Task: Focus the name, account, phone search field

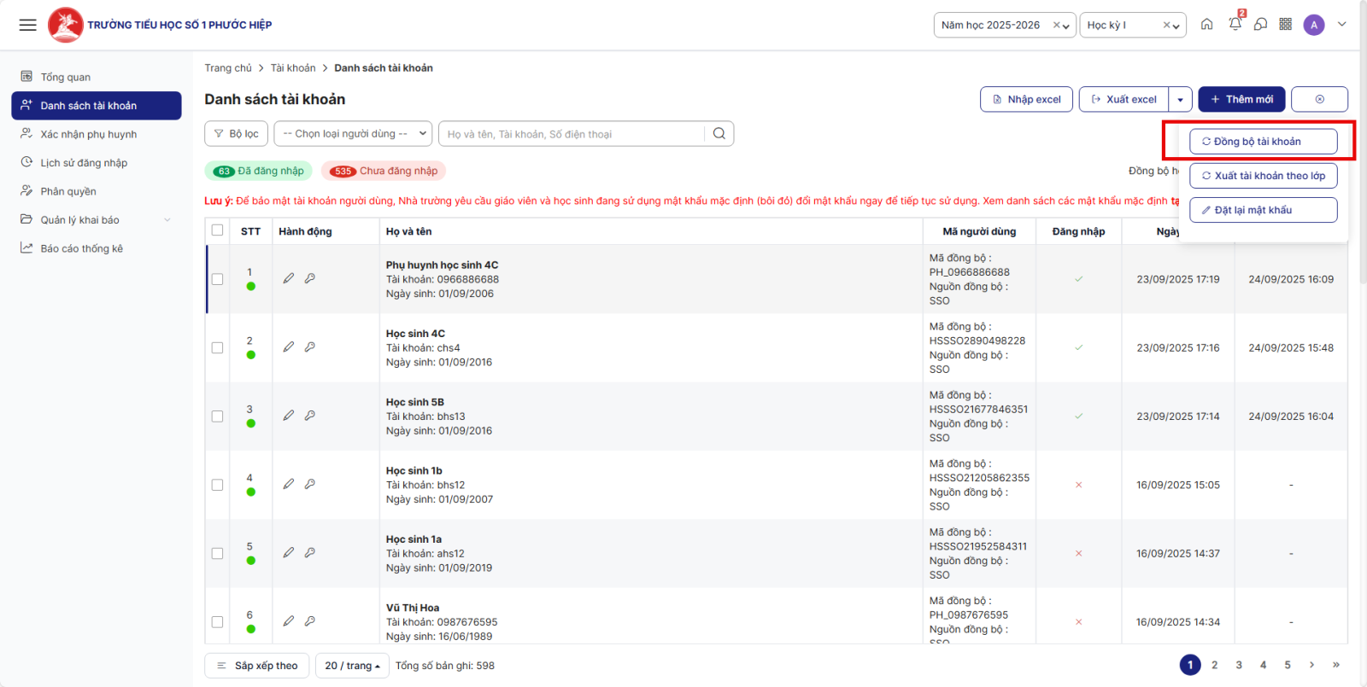Action: coord(572,134)
